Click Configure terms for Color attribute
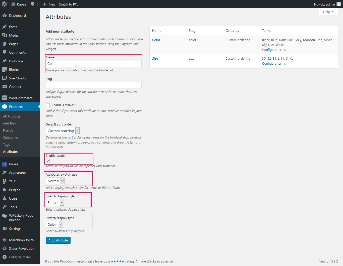This screenshot has width=343, height=266. (274, 50)
